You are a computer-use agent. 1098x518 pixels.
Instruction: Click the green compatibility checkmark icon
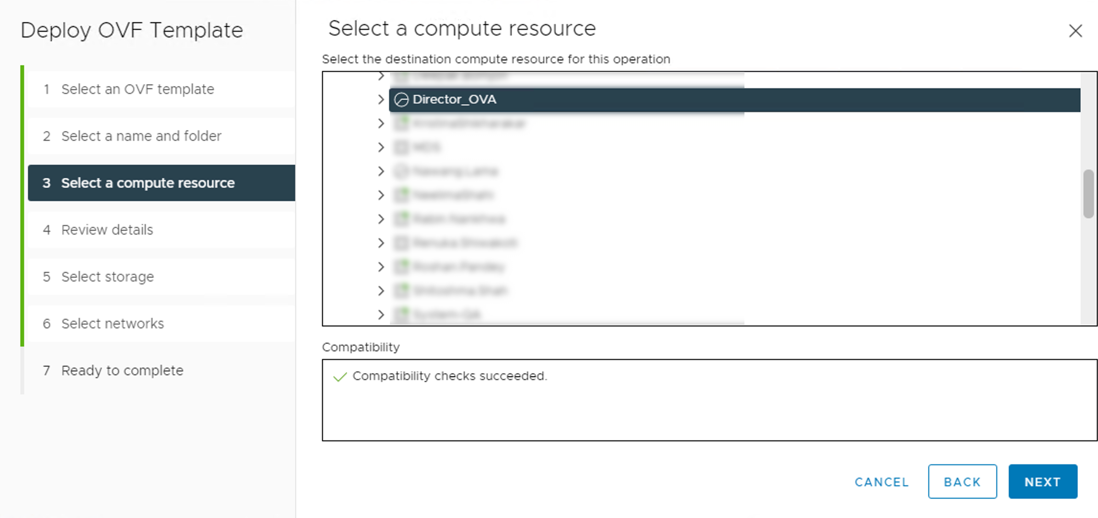pyautogui.click(x=340, y=377)
